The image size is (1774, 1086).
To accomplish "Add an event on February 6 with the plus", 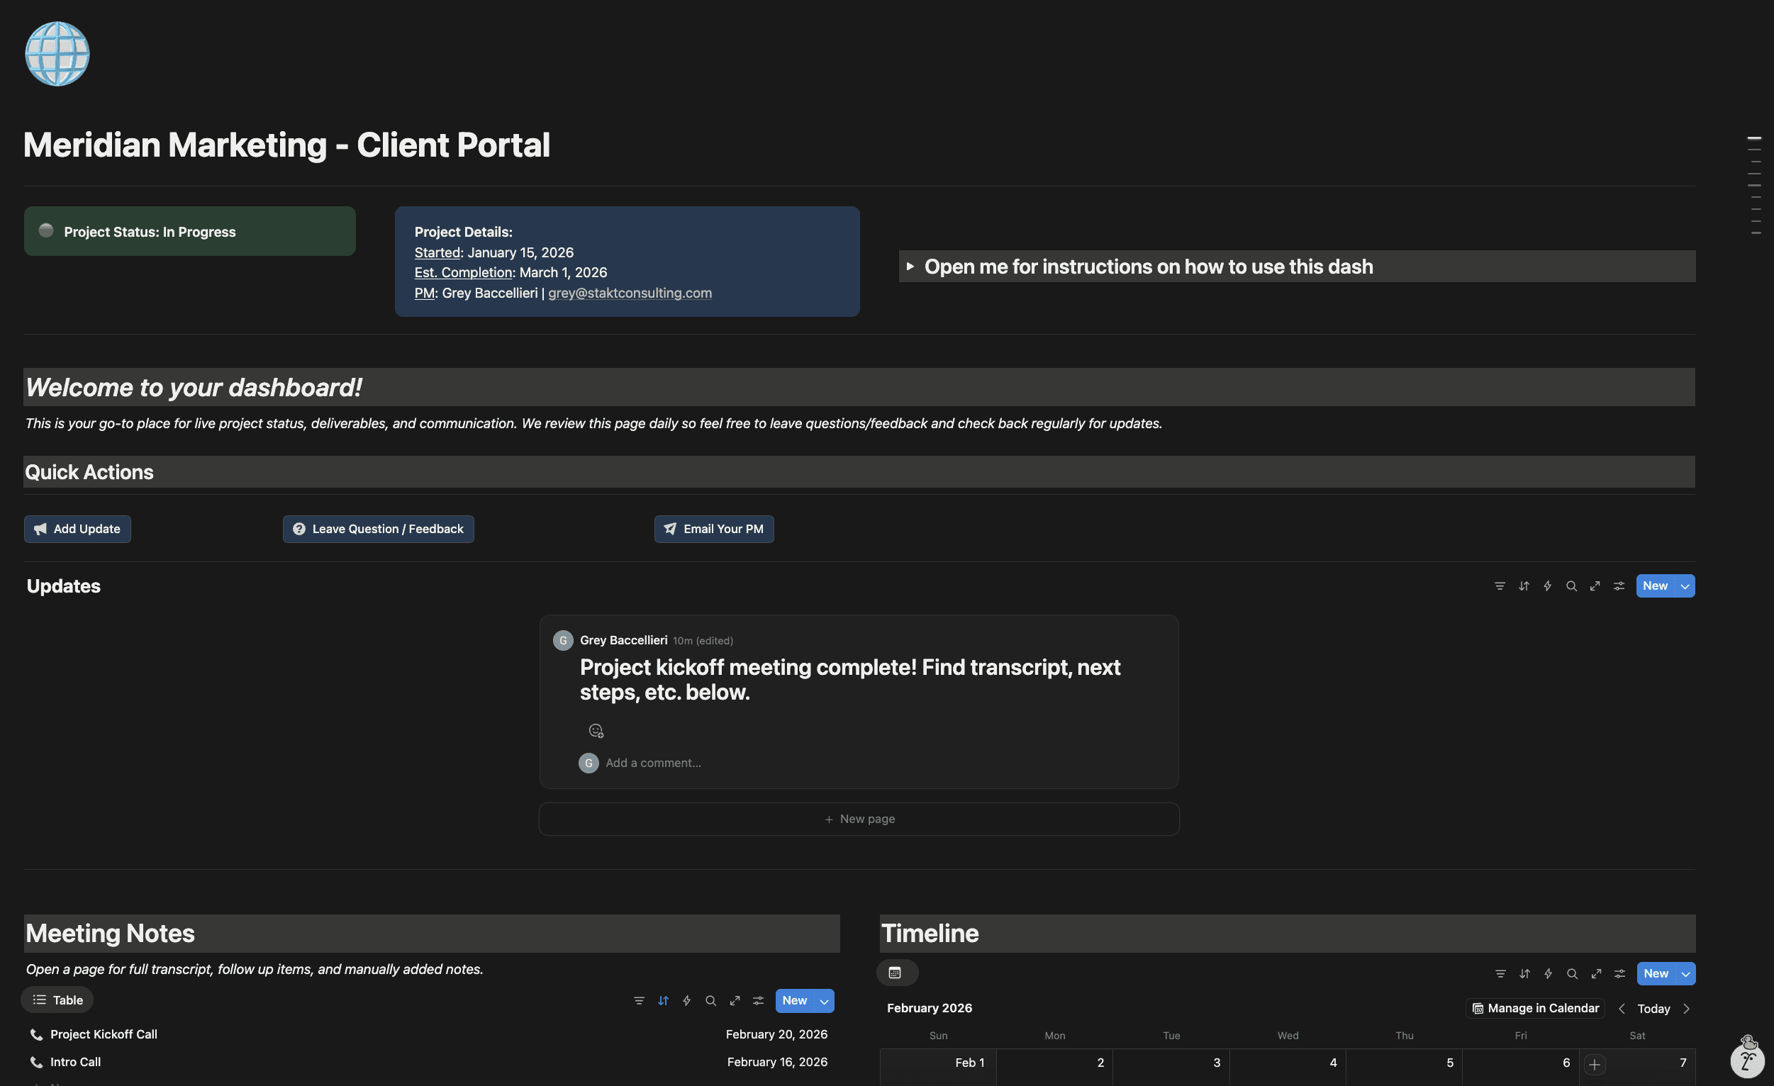I will click(x=1595, y=1065).
